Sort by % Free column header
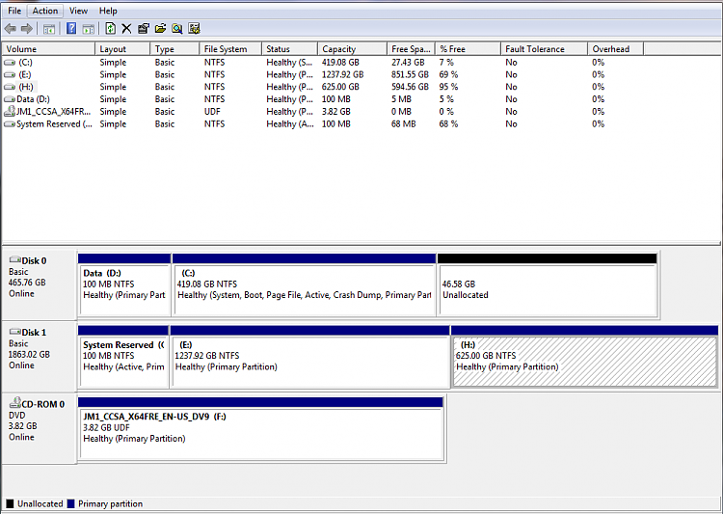The height and width of the screenshot is (514, 723). (x=468, y=49)
